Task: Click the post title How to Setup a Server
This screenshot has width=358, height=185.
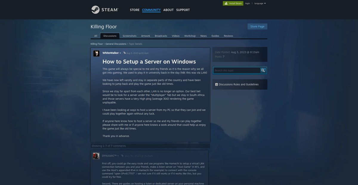Action: 149,61
